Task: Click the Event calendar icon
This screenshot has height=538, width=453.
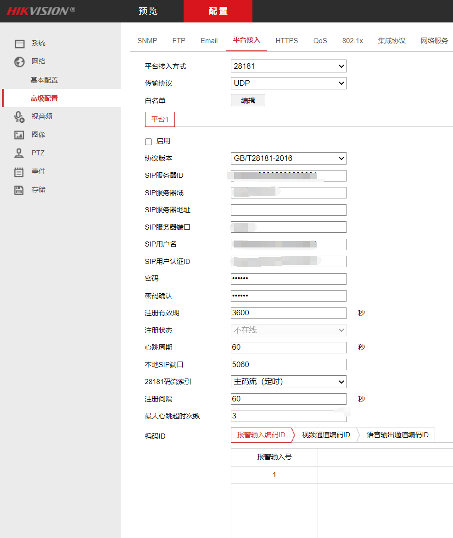Action: (x=19, y=172)
